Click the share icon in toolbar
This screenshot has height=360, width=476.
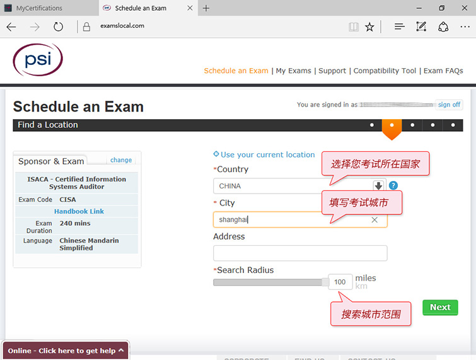443,26
